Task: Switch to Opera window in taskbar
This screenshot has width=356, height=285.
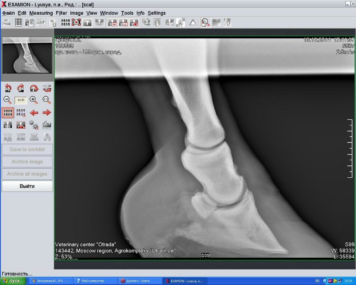Action: click(x=138, y=281)
